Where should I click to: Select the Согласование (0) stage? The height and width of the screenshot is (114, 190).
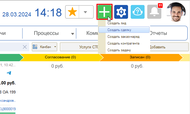(x=60, y=57)
